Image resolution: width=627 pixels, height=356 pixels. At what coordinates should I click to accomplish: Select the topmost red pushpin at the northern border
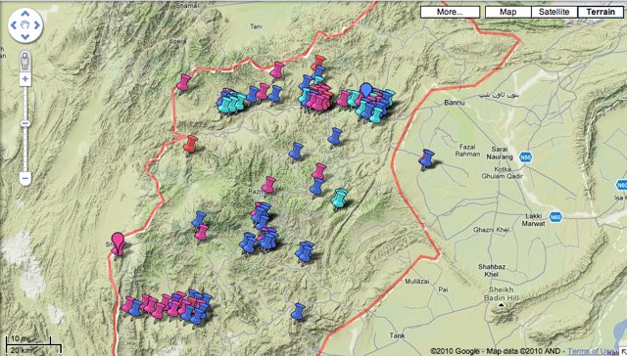tap(319, 62)
